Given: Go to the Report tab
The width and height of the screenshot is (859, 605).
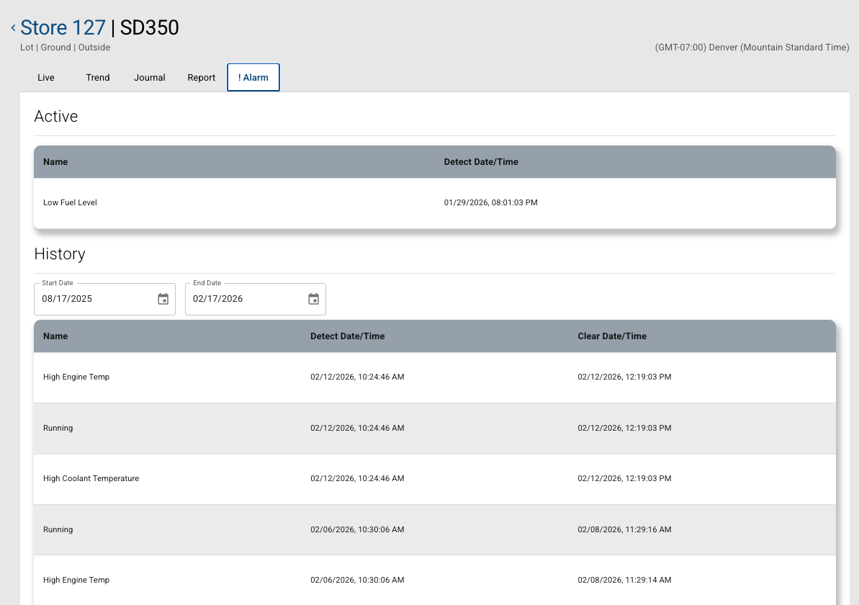Looking at the screenshot, I should click(202, 78).
